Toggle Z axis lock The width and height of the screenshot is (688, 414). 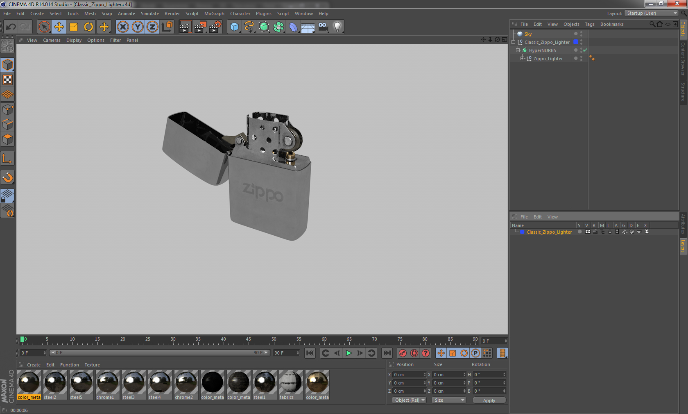pyautogui.click(x=152, y=27)
